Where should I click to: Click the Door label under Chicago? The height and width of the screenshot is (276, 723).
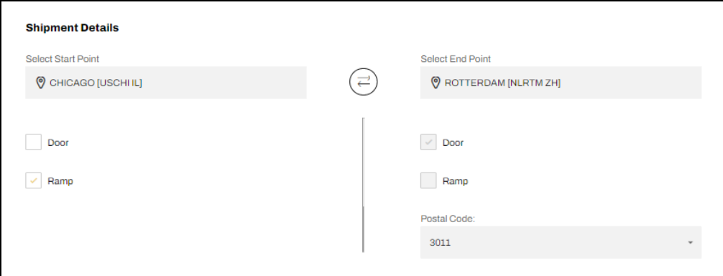58,143
